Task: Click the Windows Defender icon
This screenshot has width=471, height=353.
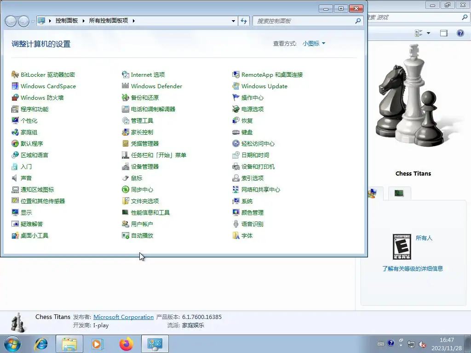Action: [126, 86]
